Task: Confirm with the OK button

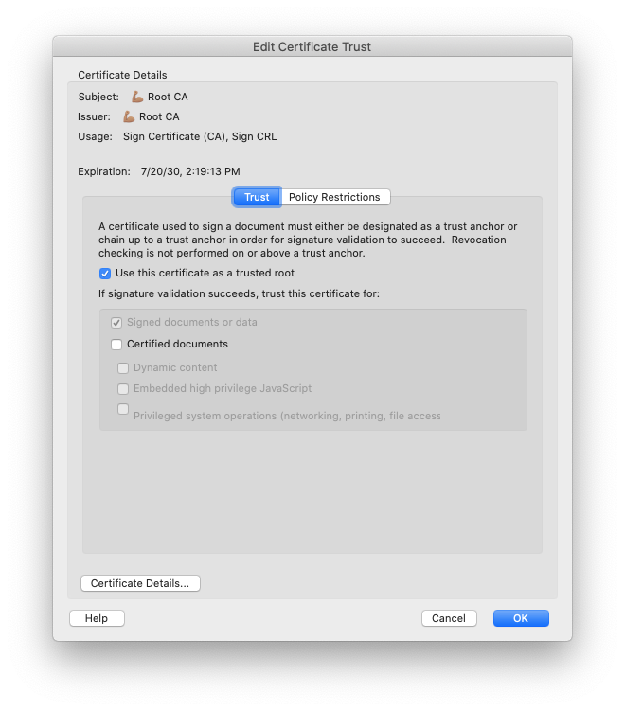Action: [x=521, y=618]
